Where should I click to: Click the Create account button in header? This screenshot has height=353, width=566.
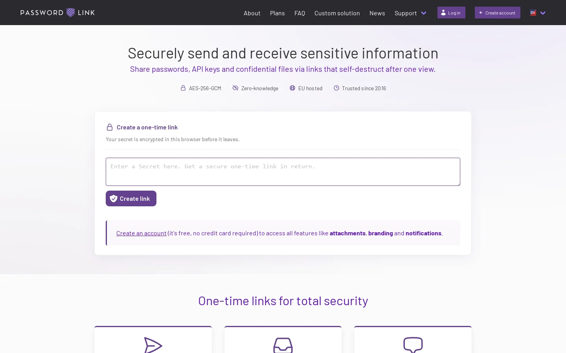click(x=498, y=13)
